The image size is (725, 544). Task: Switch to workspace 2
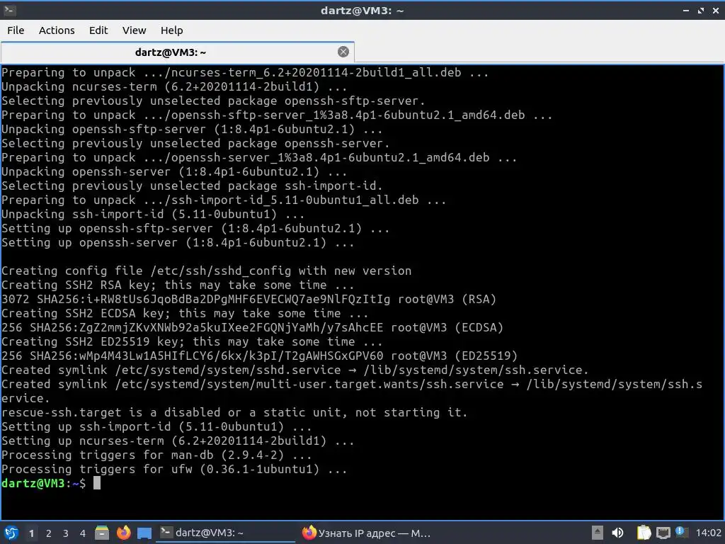[49, 533]
